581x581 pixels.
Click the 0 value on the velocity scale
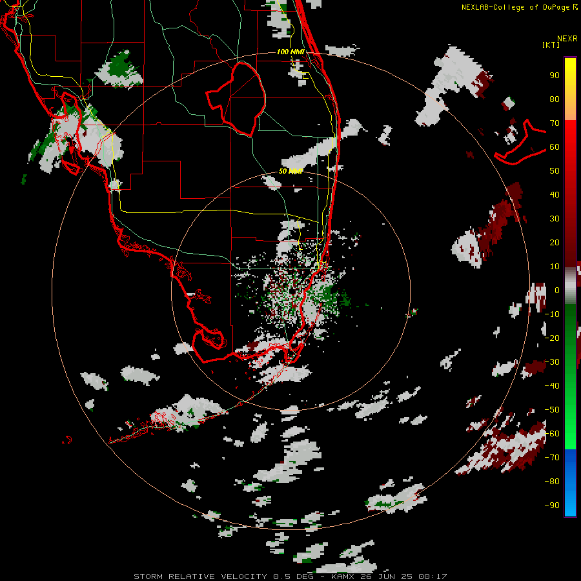click(557, 290)
